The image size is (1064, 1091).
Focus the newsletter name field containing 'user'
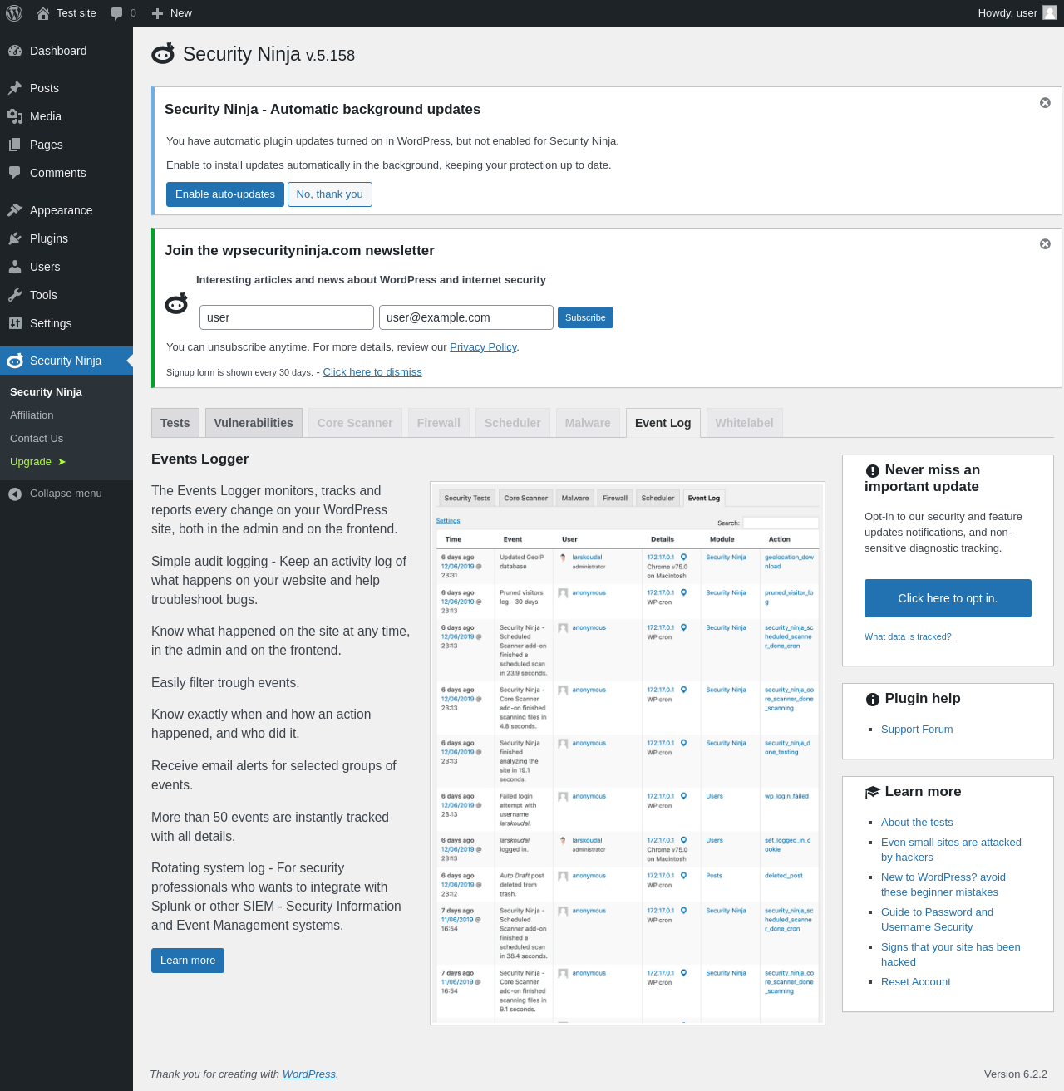click(287, 317)
